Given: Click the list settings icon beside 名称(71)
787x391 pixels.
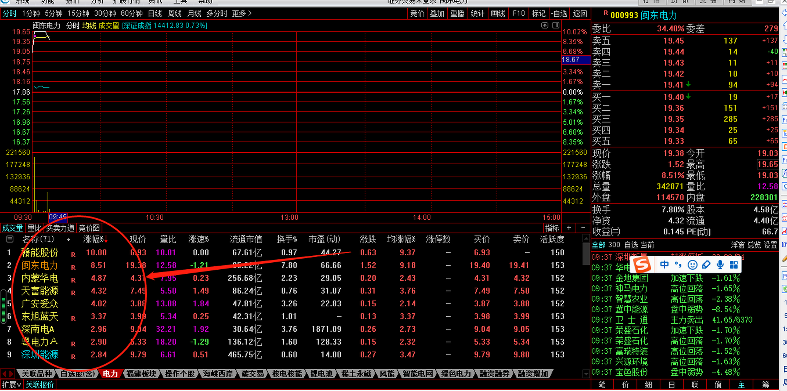Looking at the screenshot, I should click(10, 239).
